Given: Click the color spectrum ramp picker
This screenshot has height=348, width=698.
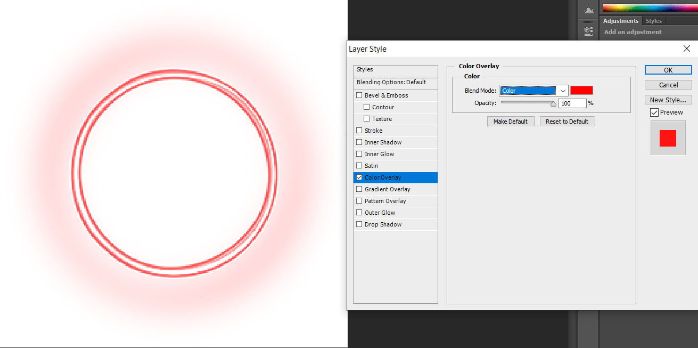Looking at the screenshot, I should (x=650, y=7).
